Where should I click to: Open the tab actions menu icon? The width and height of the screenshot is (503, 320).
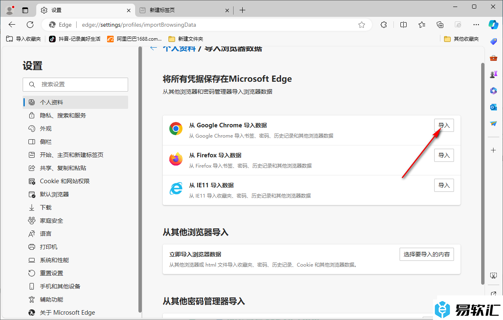pyautogui.click(x=25, y=10)
